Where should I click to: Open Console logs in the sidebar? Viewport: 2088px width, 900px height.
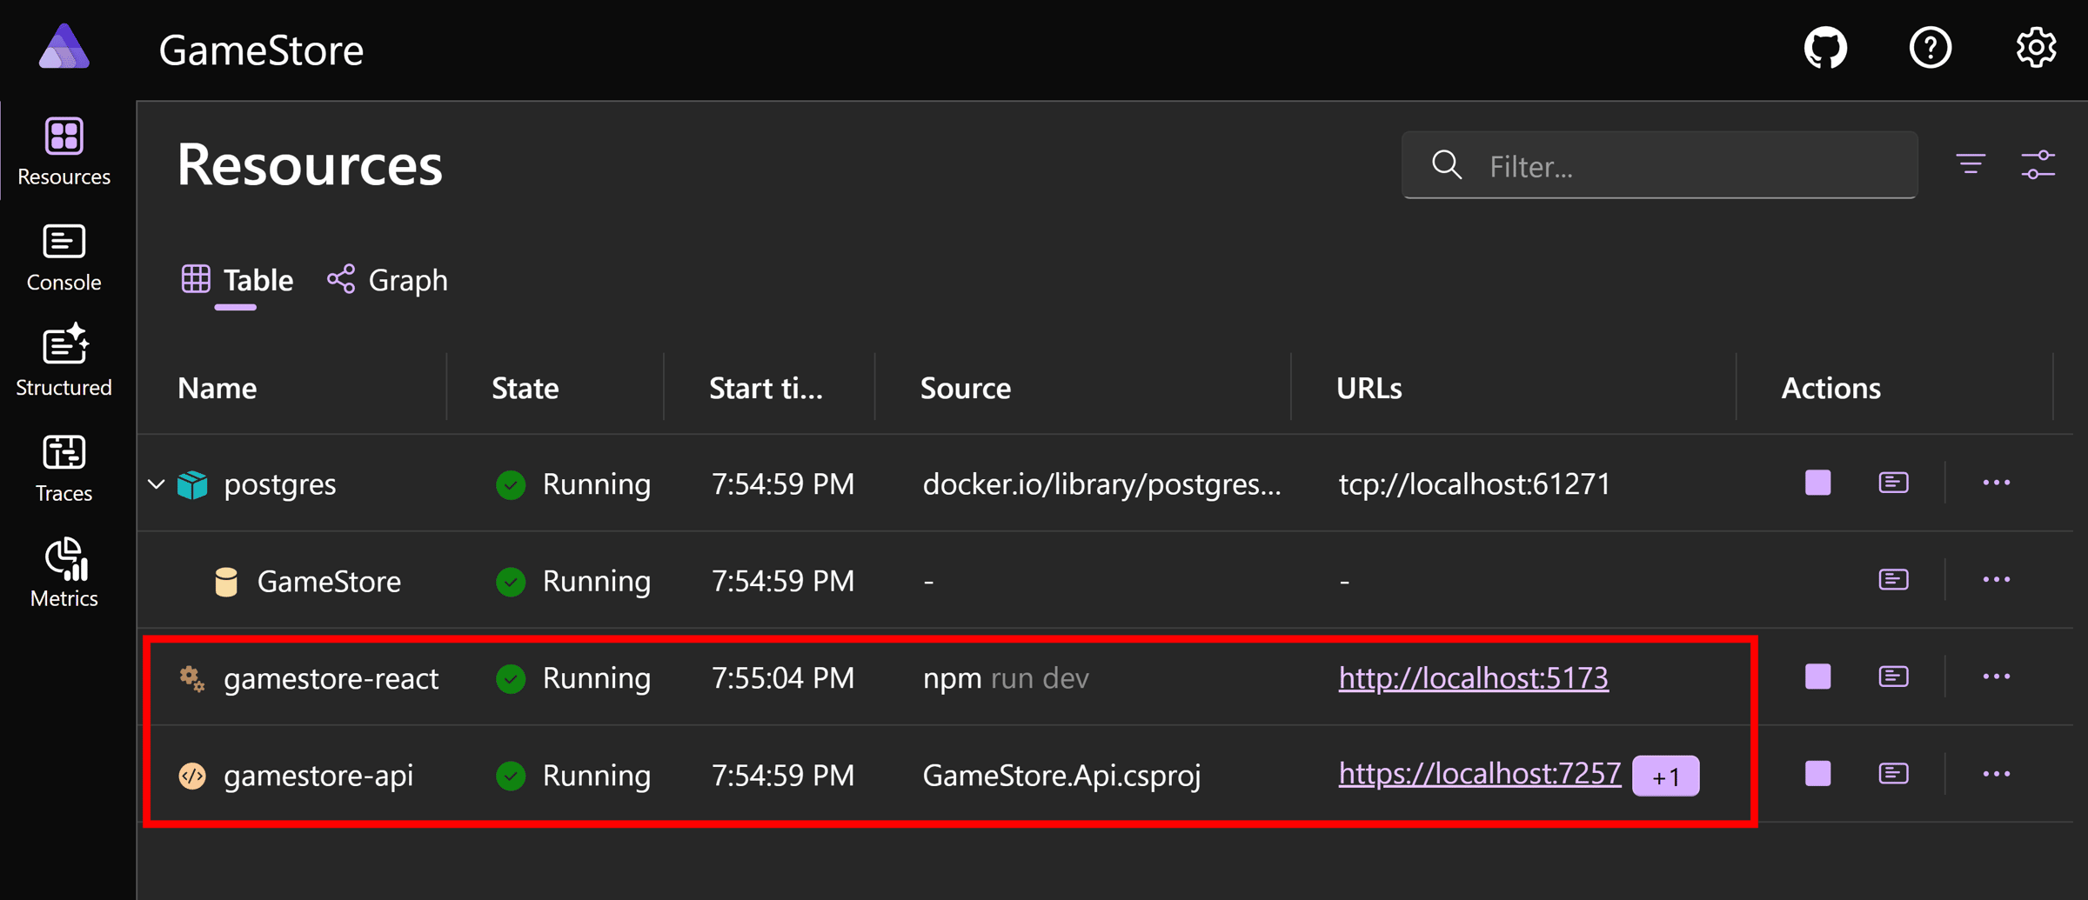click(x=64, y=257)
